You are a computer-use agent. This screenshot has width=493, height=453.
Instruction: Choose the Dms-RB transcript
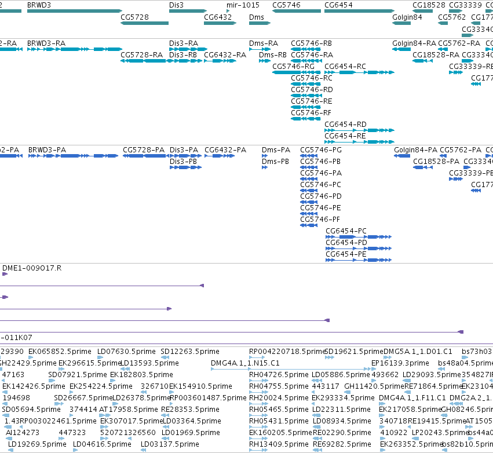(265, 61)
